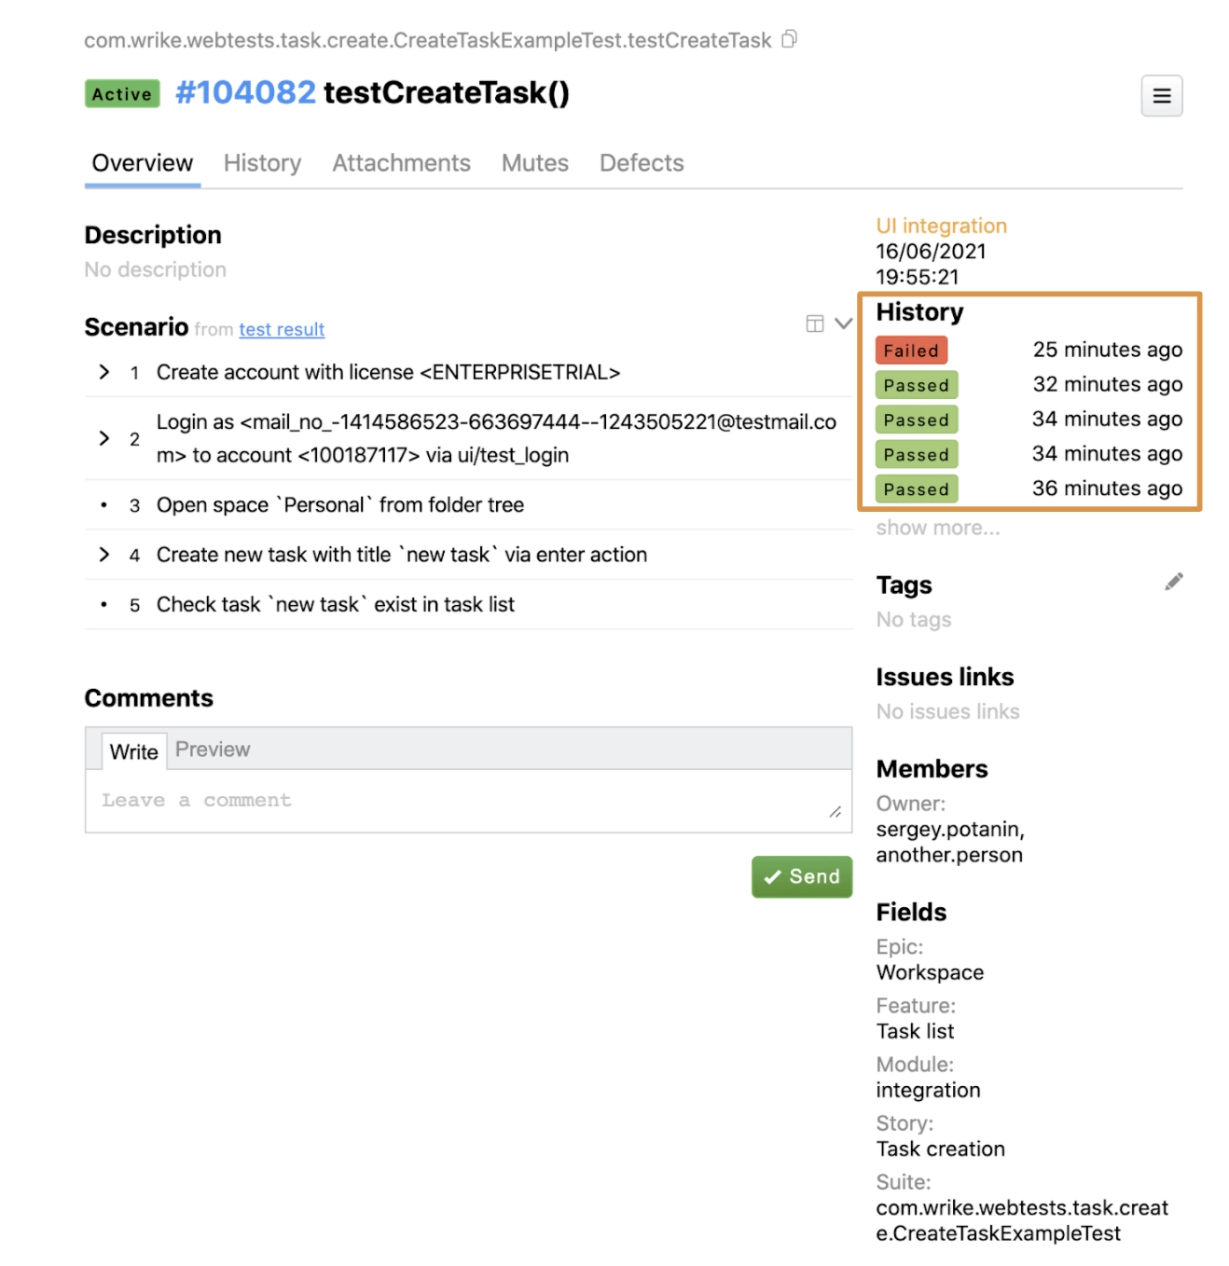Viewport: 1229px width, 1266px height.
Task: Open the Attachments tab
Action: 401,163
